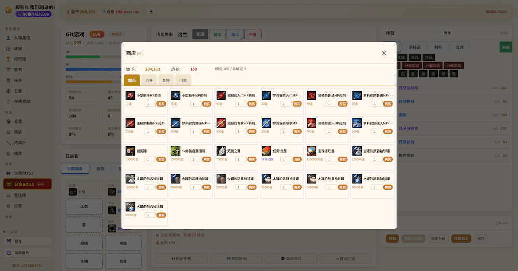Click quantity field for 诺顿的专家HP药剂
The height and width of the screenshot is (271, 518).
click(240, 132)
